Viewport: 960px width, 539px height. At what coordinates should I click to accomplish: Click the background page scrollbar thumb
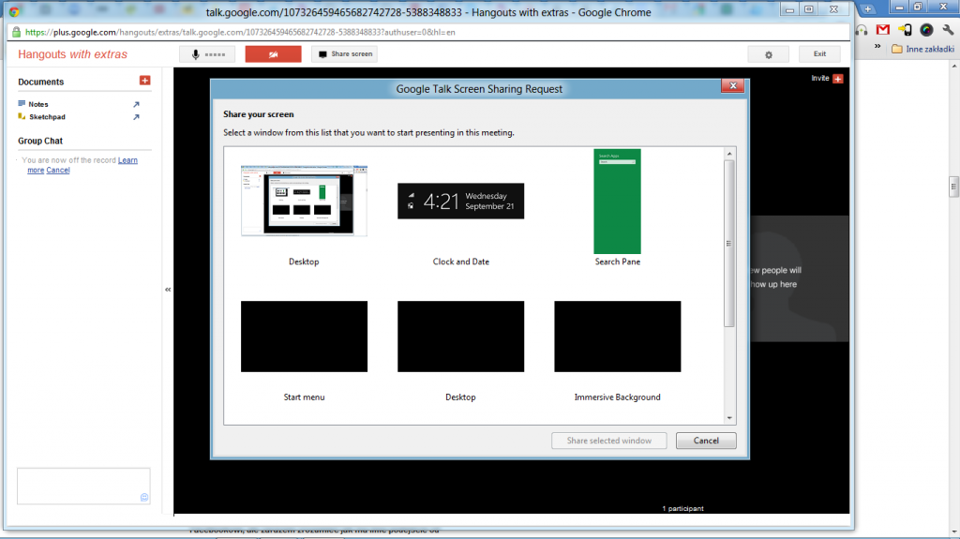click(x=953, y=187)
